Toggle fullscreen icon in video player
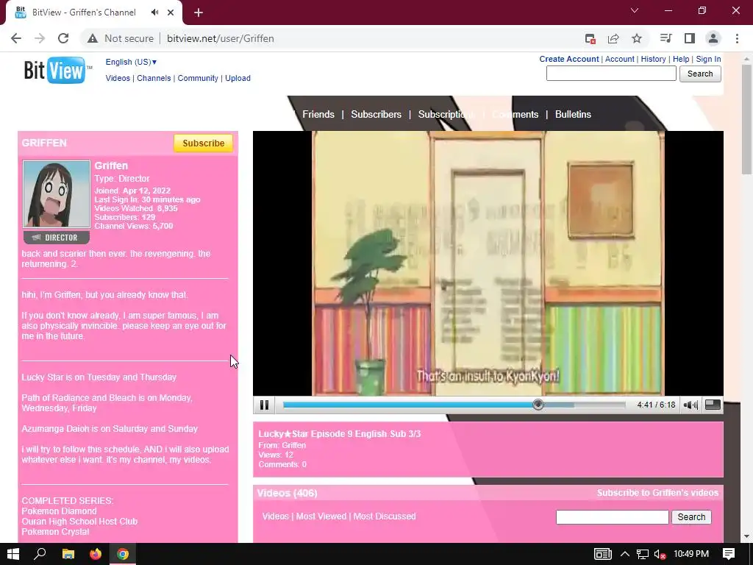 tap(712, 405)
